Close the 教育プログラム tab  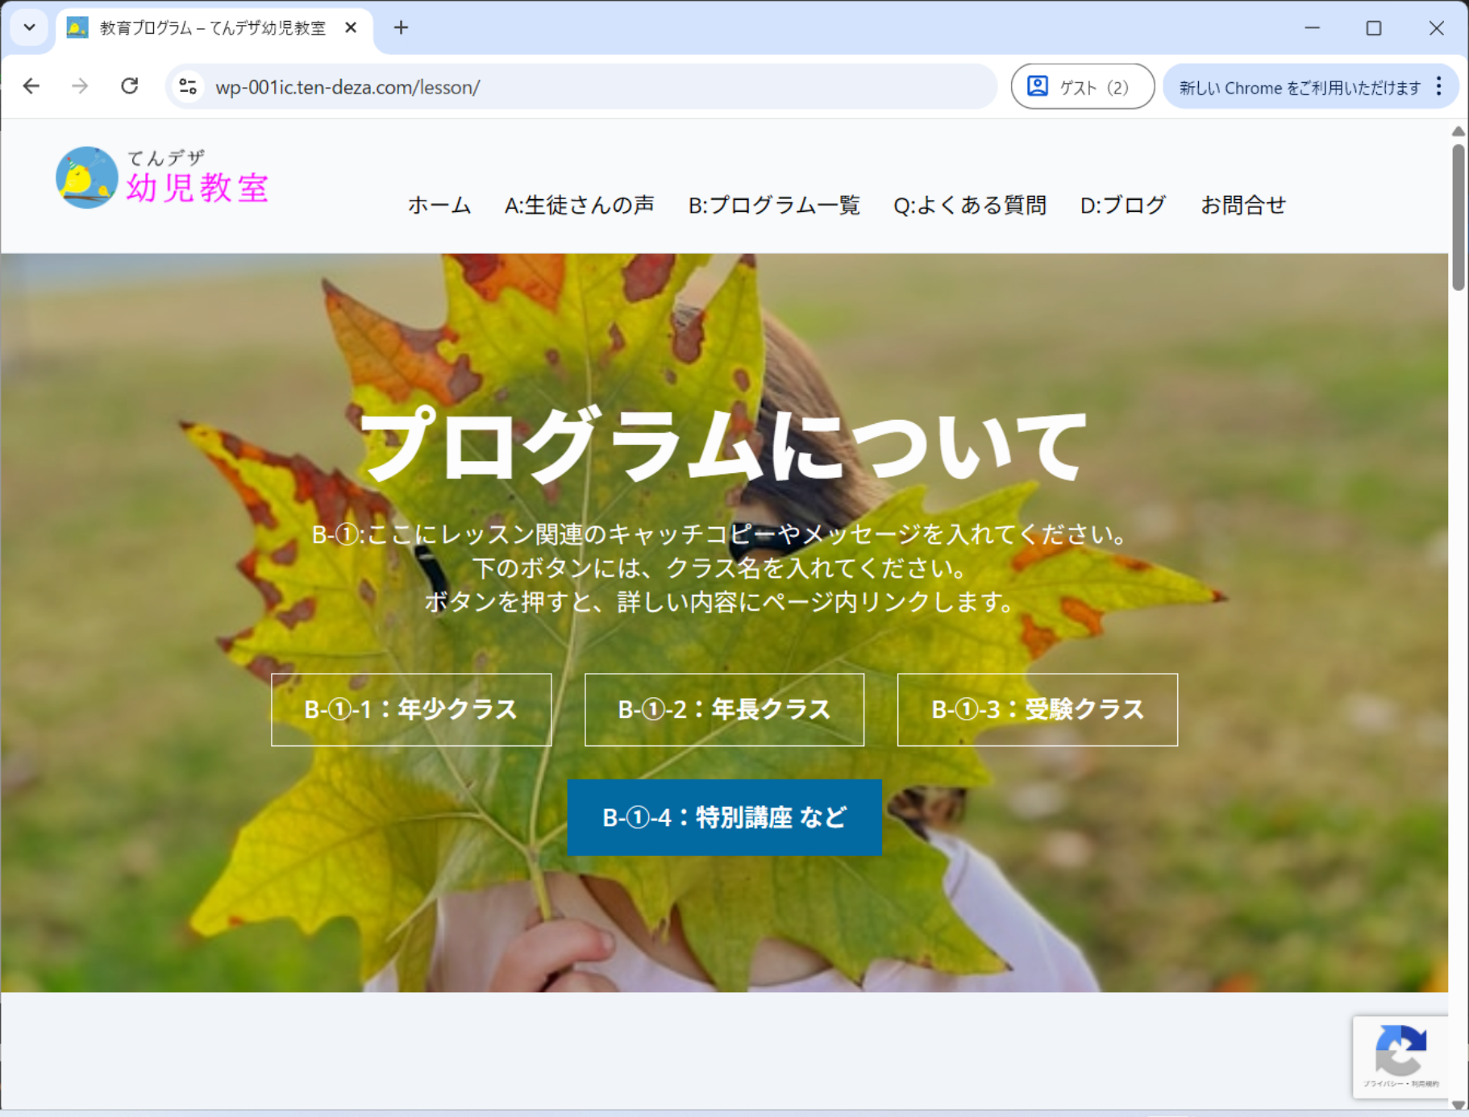point(351,28)
